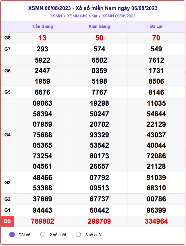The width and height of the screenshot is (186, 246).
Task: Click Tiền Giang jackpot number 789802
Action: [43, 221]
